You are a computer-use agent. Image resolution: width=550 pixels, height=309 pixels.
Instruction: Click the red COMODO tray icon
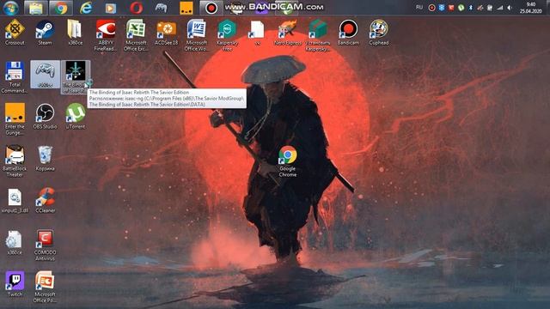[451, 8]
